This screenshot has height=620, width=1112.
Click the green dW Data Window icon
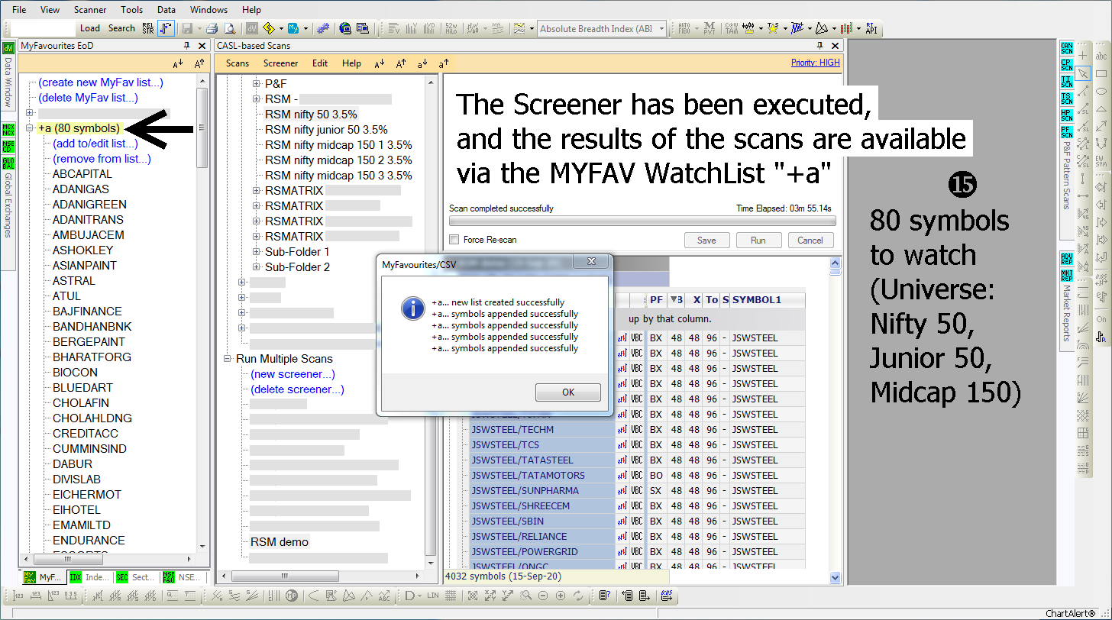8,48
